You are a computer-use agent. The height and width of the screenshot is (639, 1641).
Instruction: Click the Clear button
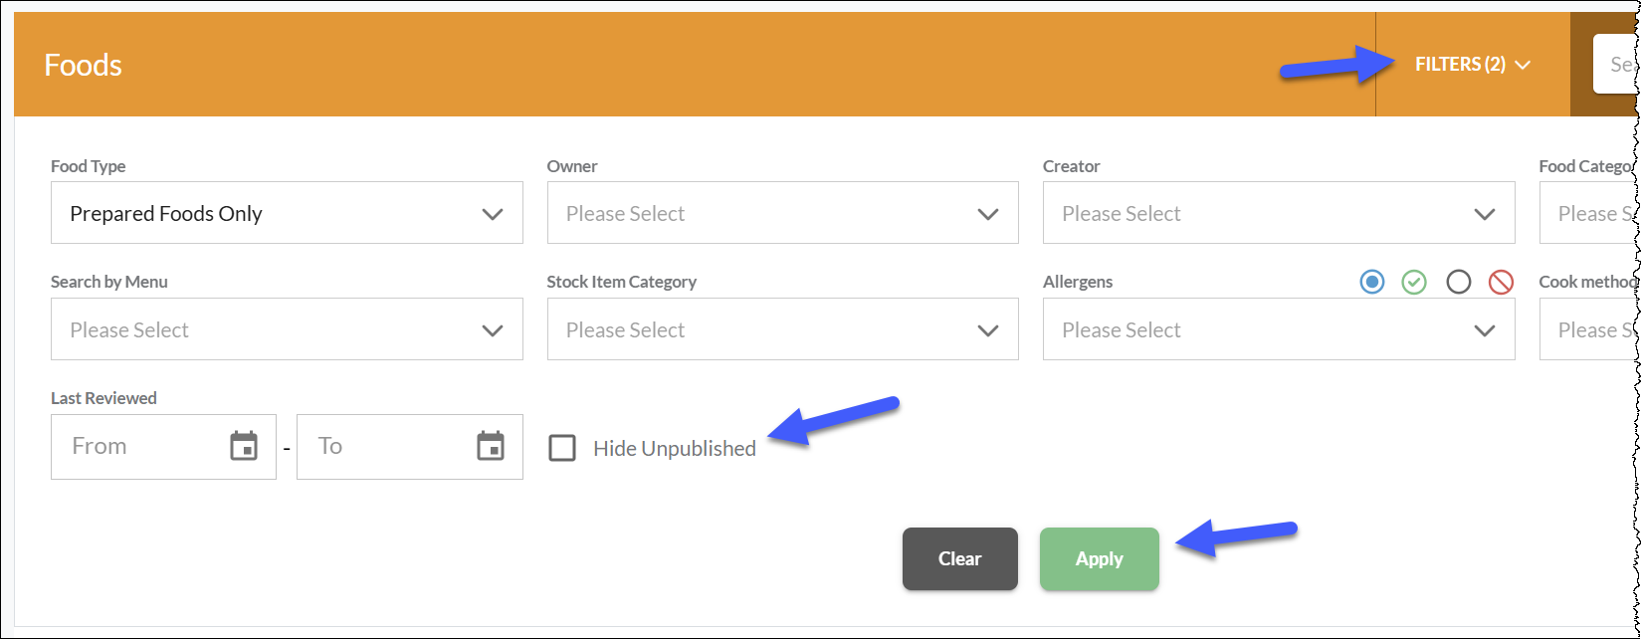(960, 559)
